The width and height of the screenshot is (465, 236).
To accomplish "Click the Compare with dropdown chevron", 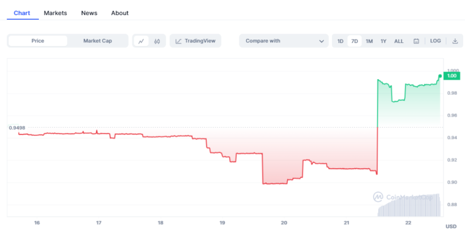I will 322,41.
